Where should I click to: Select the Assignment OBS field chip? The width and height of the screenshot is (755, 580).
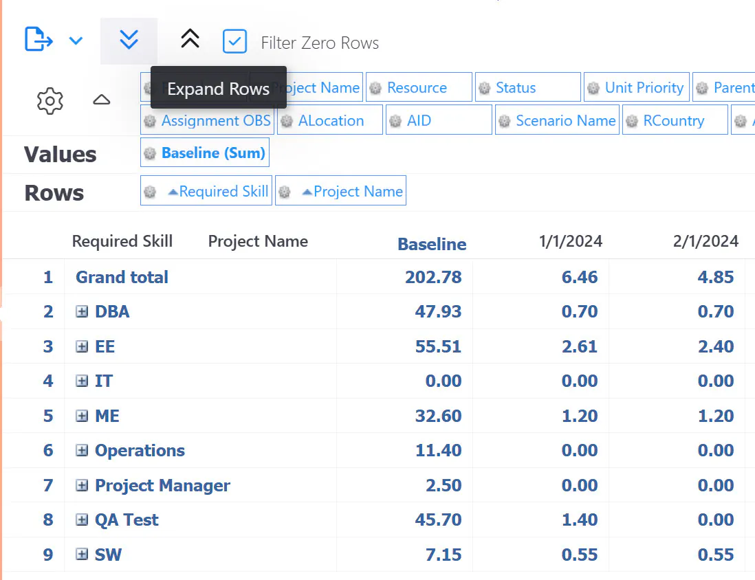pos(207,120)
